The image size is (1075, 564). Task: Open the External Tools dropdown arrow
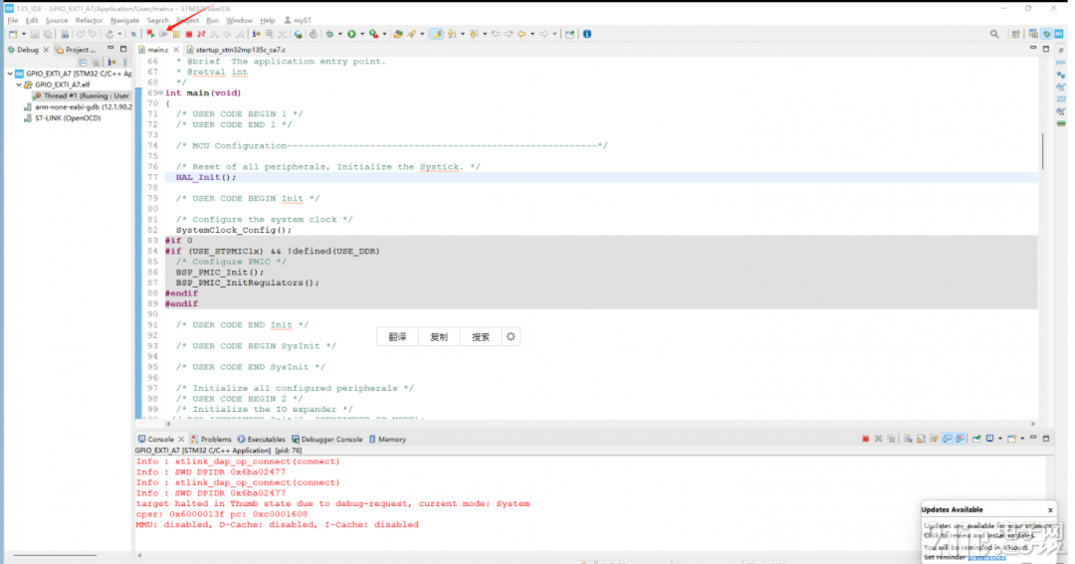pos(384,34)
